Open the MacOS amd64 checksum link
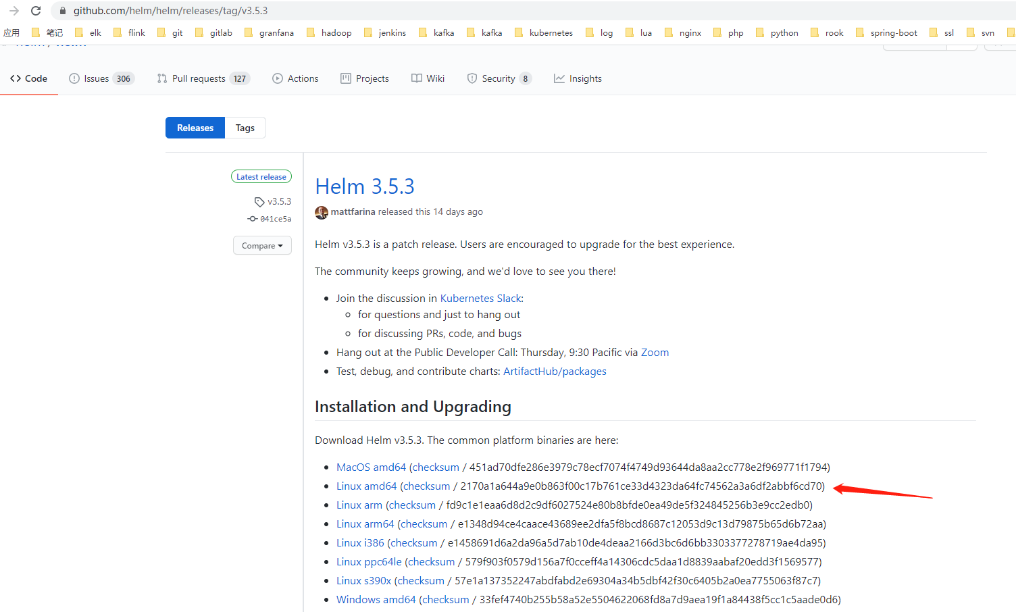The width and height of the screenshot is (1016, 612). (x=436, y=467)
